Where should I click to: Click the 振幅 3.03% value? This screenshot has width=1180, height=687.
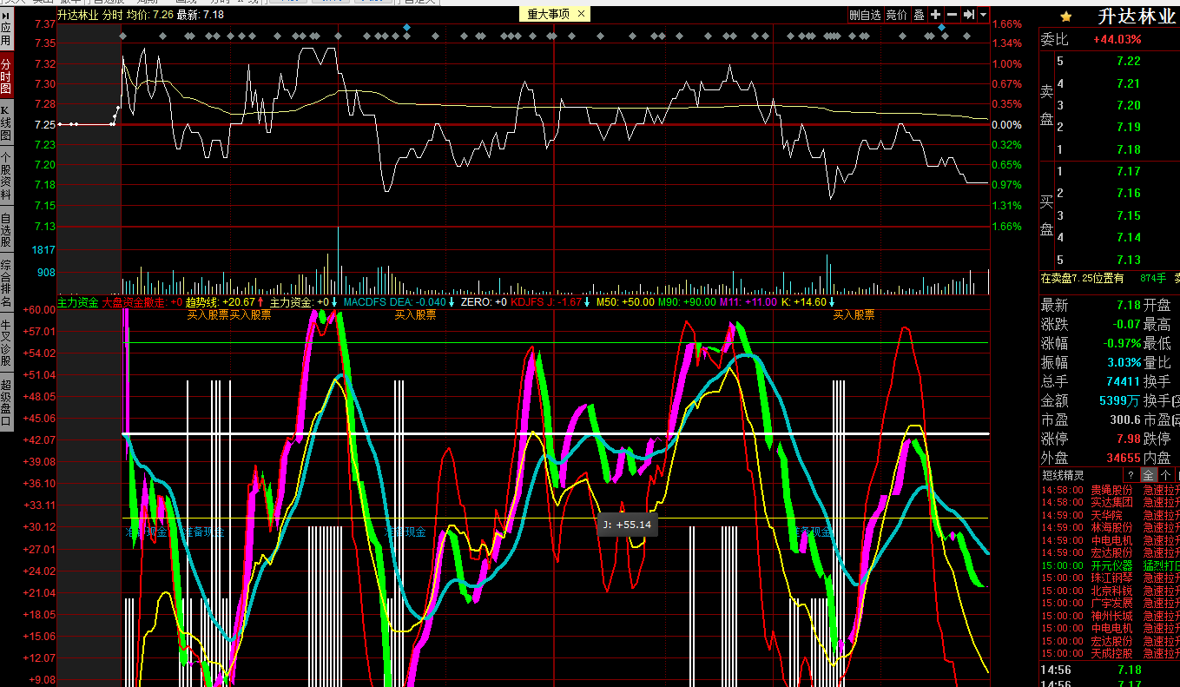pyautogui.click(x=1124, y=362)
